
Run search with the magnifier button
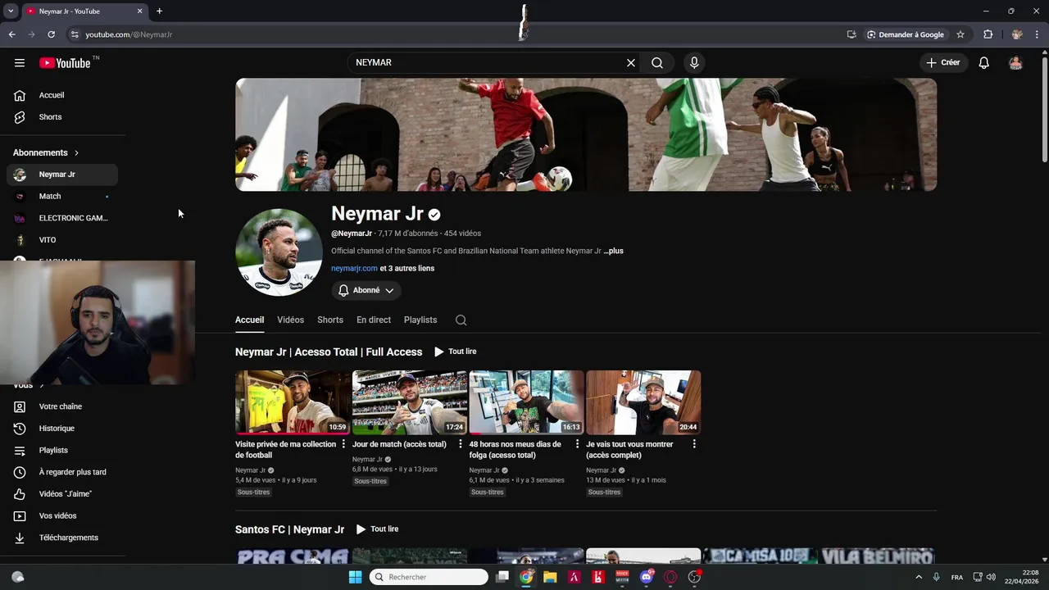pyautogui.click(x=657, y=63)
